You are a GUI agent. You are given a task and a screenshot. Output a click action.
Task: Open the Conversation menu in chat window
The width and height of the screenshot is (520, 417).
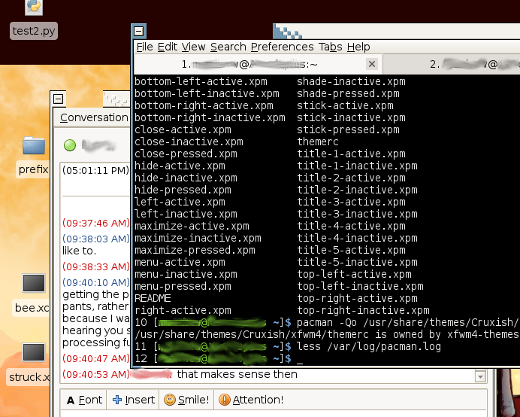point(94,117)
